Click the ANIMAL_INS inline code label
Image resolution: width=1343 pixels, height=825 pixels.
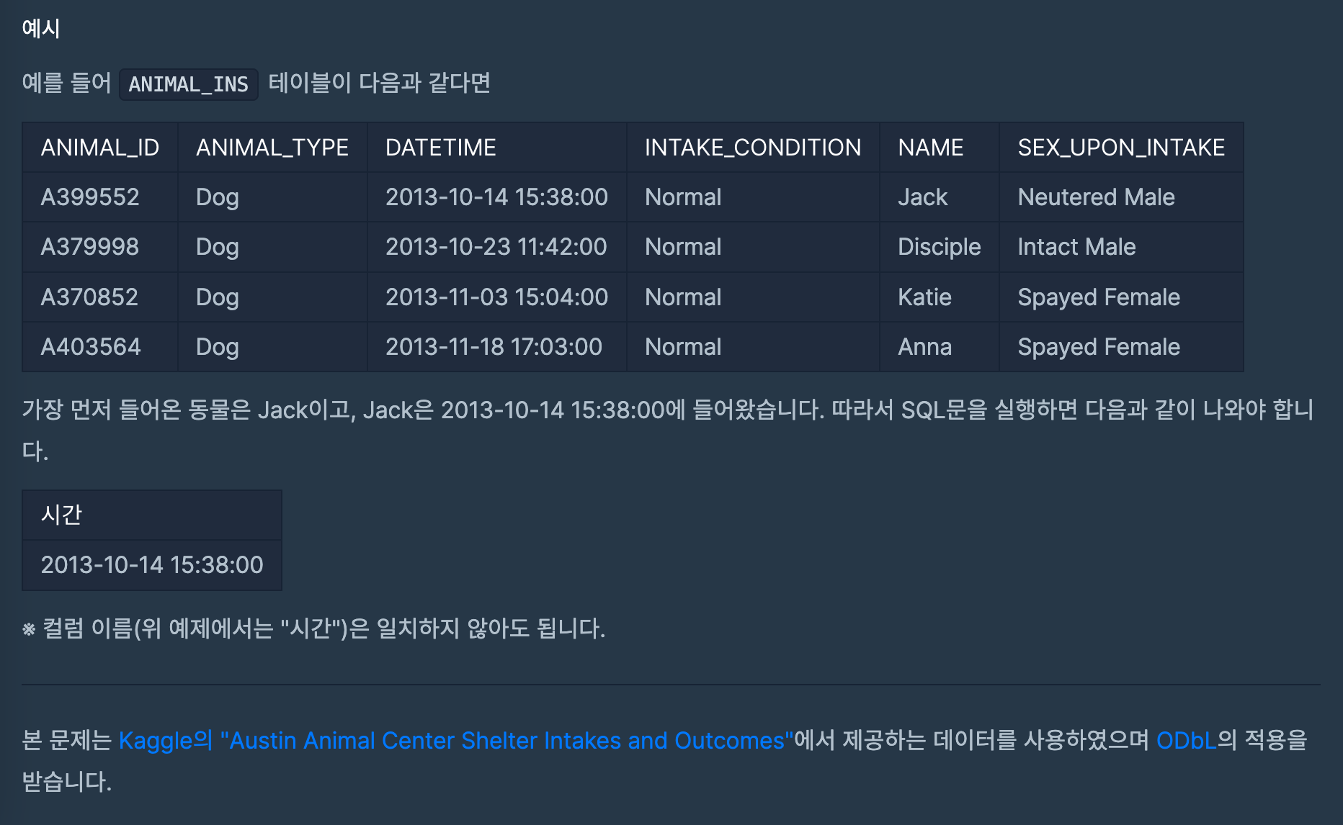click(188, 84)
